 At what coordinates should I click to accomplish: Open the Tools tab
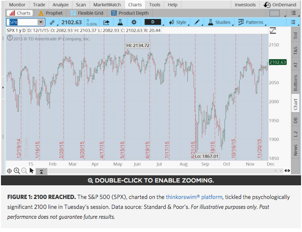[154, 5]
